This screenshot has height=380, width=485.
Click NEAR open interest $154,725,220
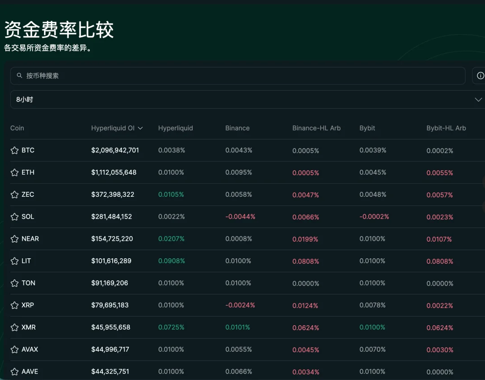(x=112, y=239)
